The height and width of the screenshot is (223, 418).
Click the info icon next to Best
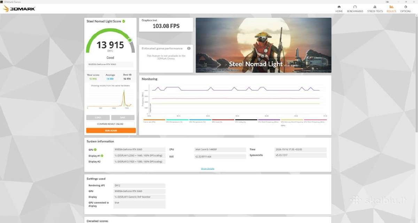(130, 74)
